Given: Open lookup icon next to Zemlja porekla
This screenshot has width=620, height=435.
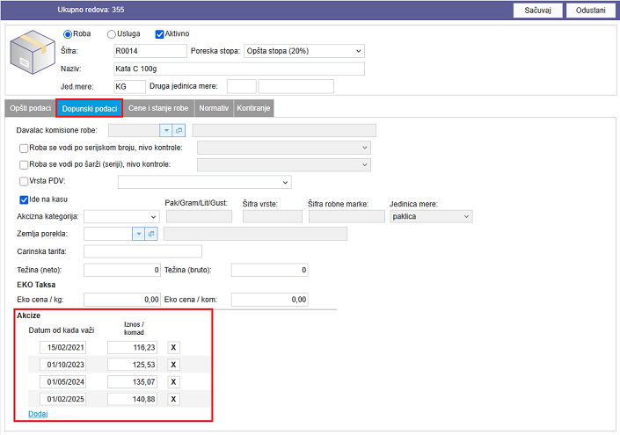Looking at the screenshot, I should coord(151,234).
